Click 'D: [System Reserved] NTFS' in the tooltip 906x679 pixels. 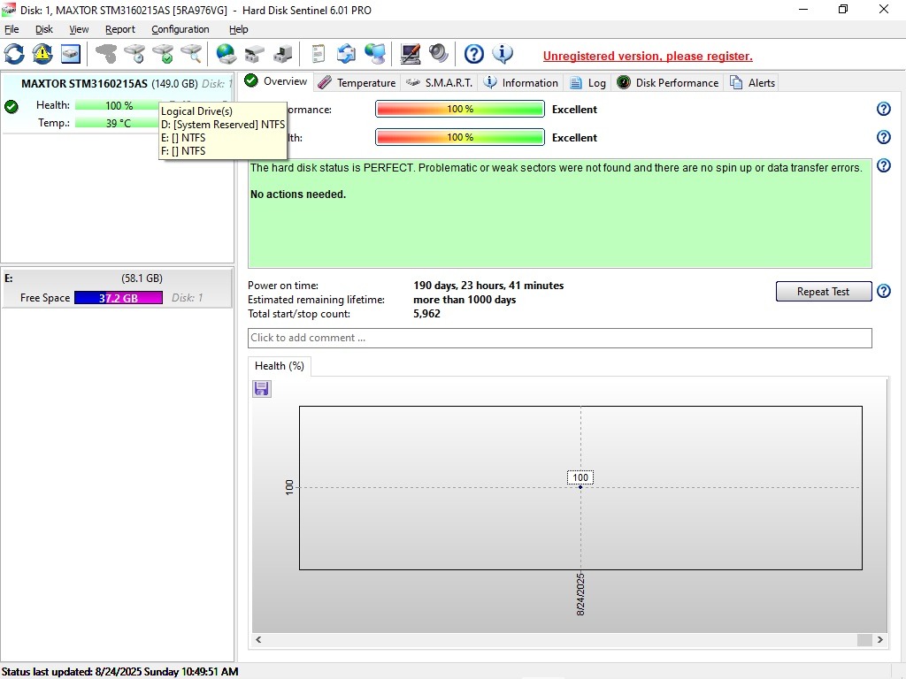tap(223, 125)
